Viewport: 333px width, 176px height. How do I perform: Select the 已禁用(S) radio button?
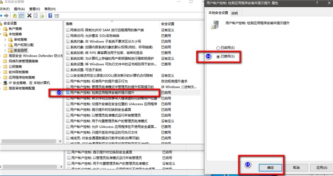click(x=218, y=57)
